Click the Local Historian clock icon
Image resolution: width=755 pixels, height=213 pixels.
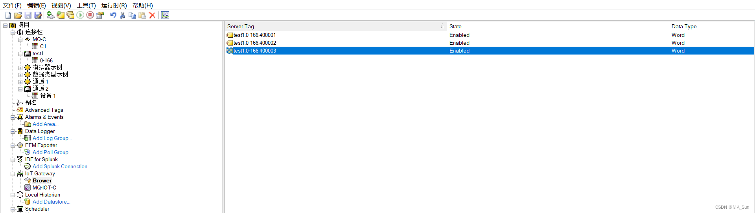coord(20,195)
